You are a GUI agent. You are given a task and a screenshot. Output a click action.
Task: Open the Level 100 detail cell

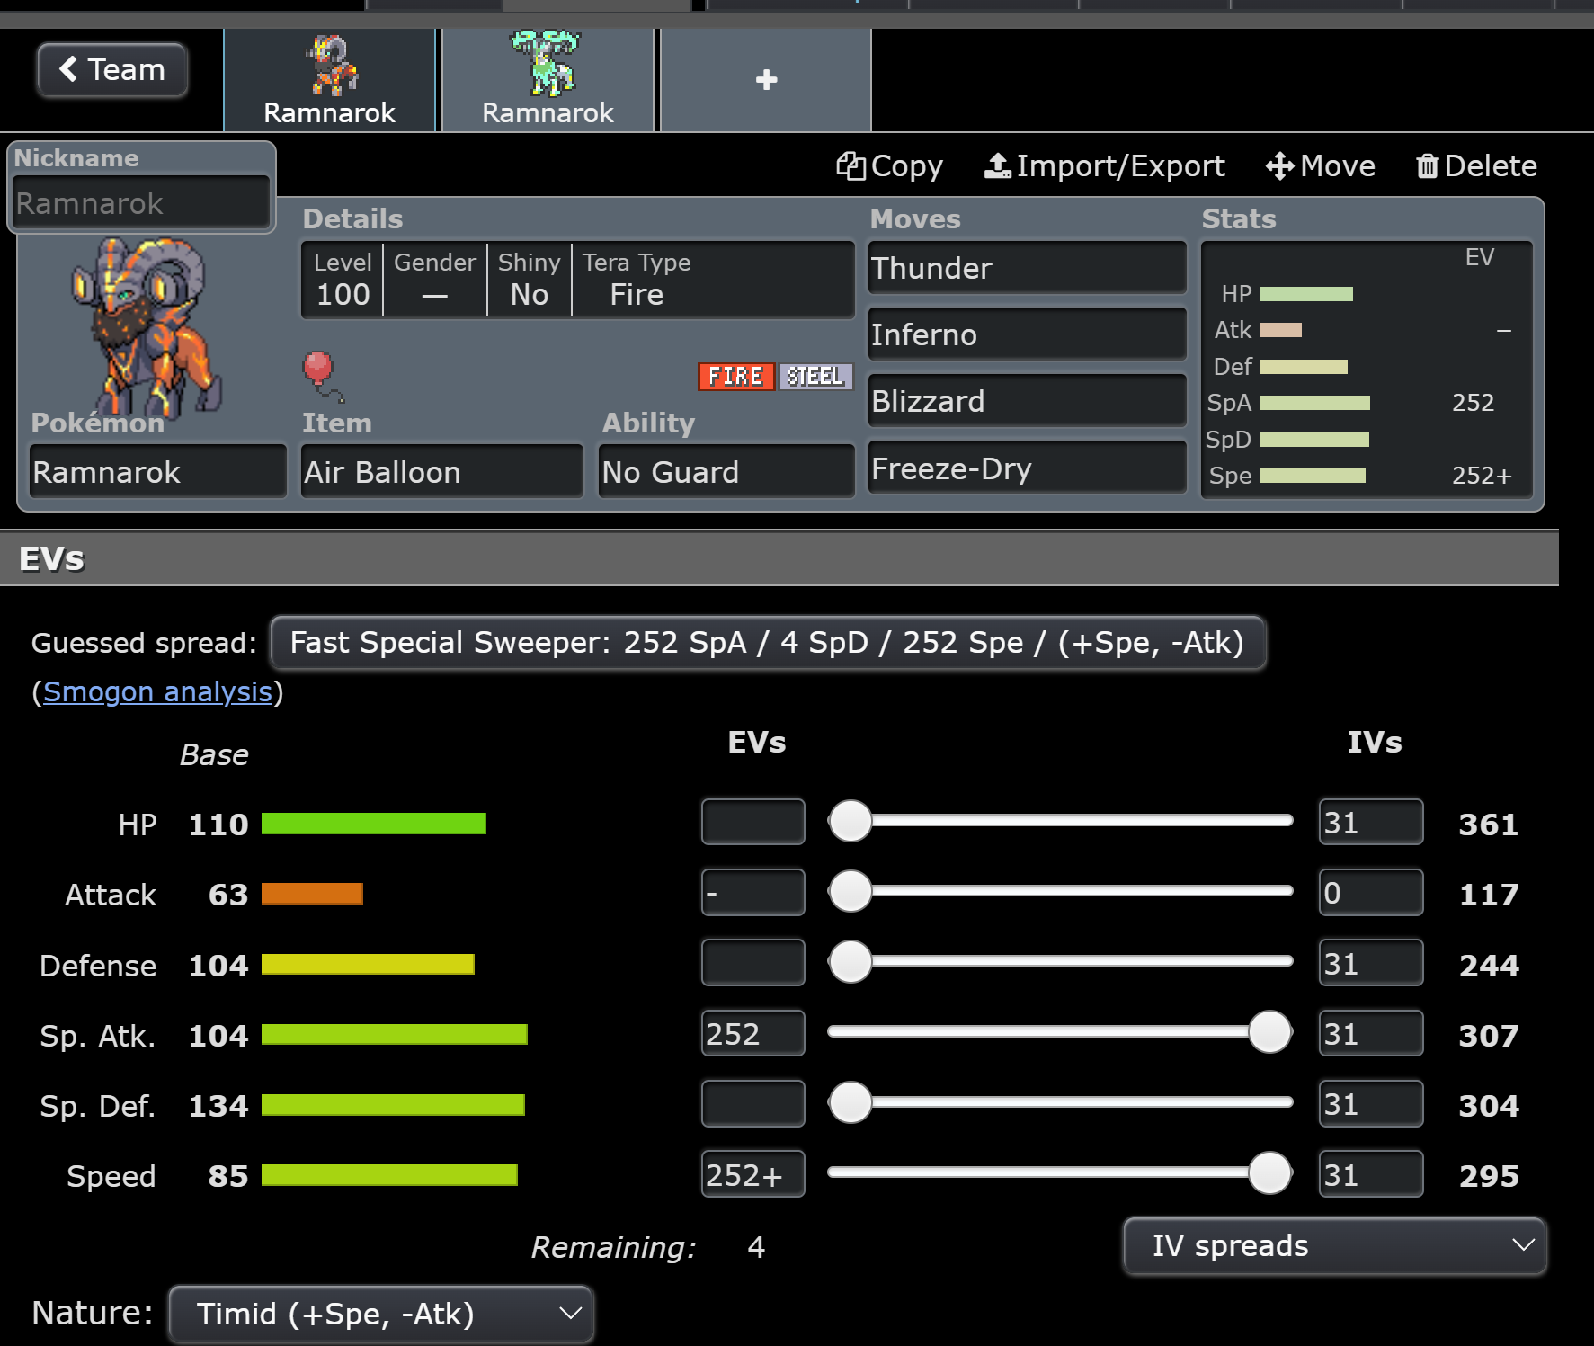(343, 280)
